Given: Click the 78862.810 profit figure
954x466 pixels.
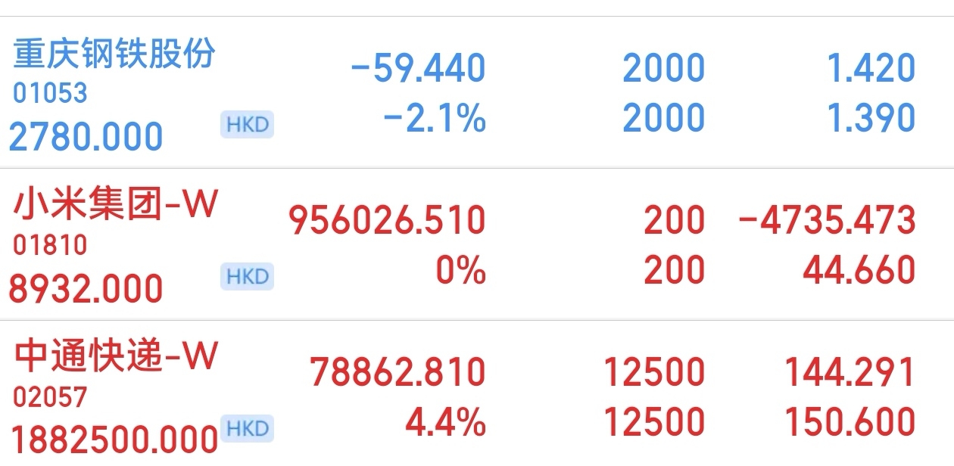Looking at the screenshot, I should (x=397, y=372).
